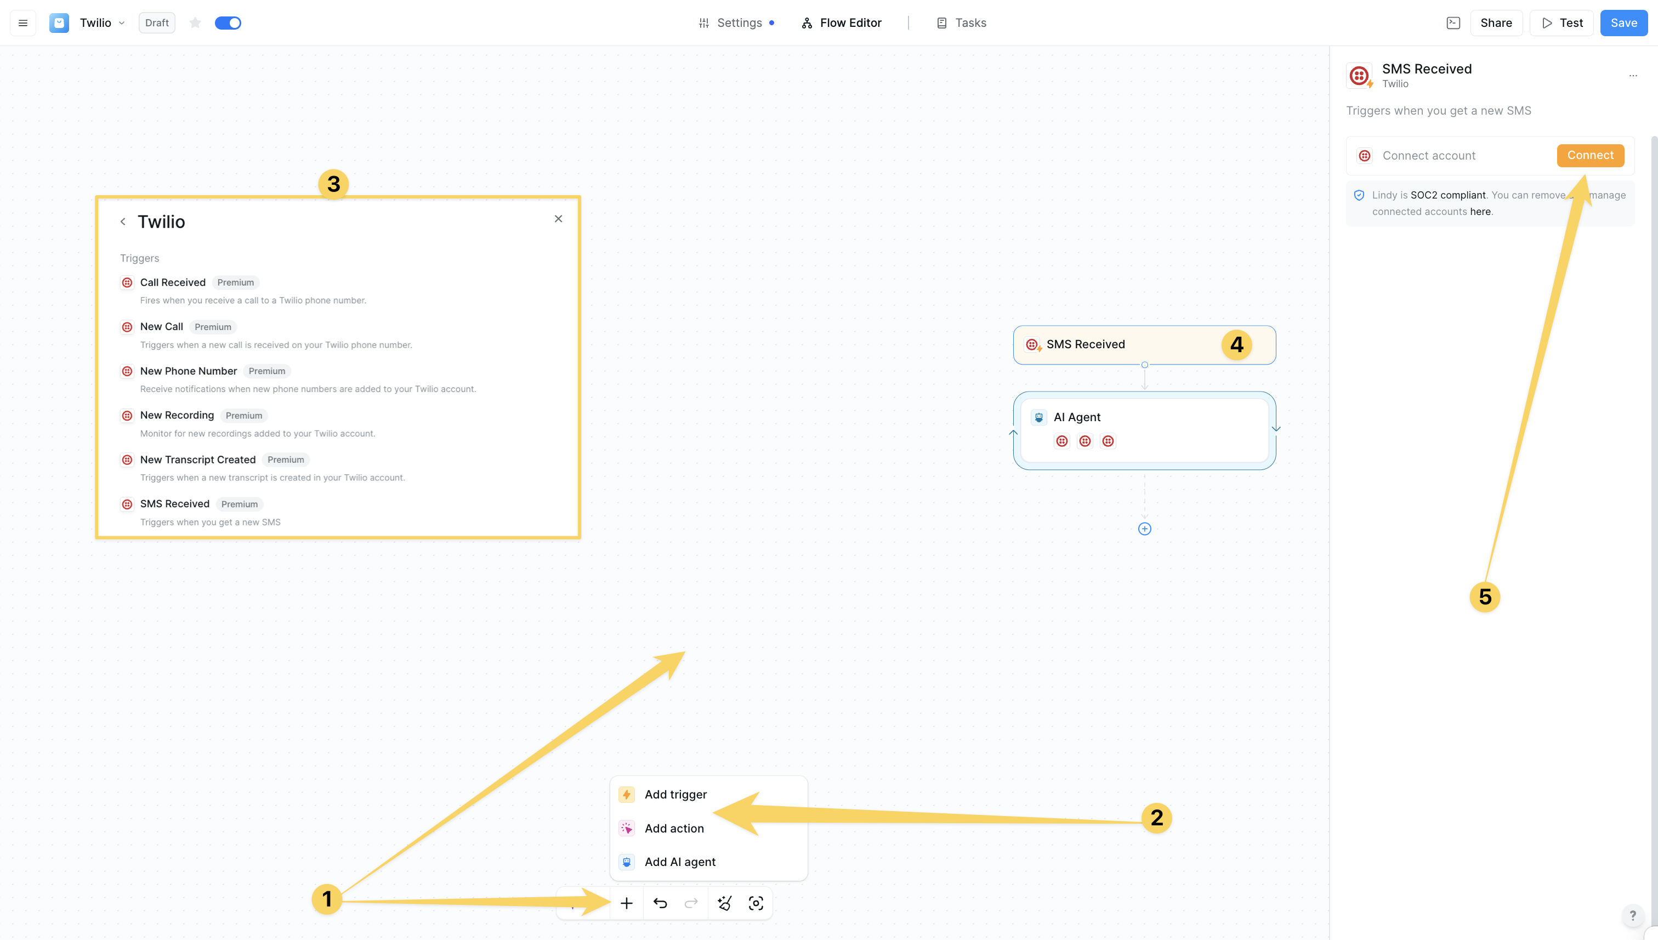Image resolution: width=1658 pixels, height=940 pixels.
Task: Open the console panel icon
Action: click(x=1453, y=23)
